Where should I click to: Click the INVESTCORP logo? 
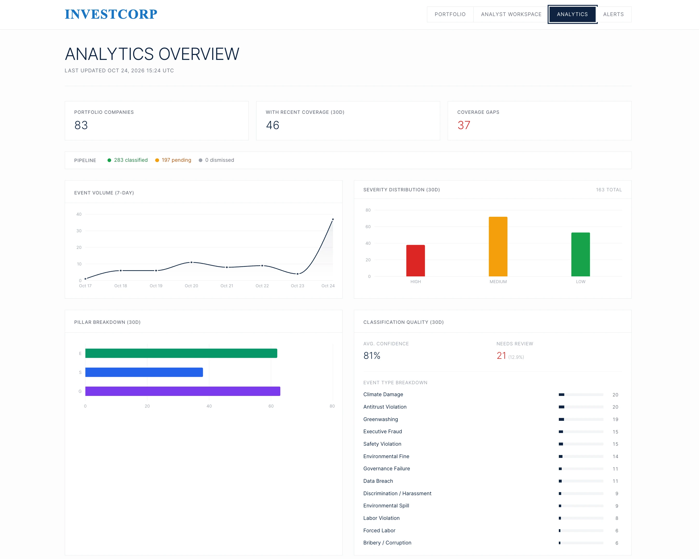[111, 14]
